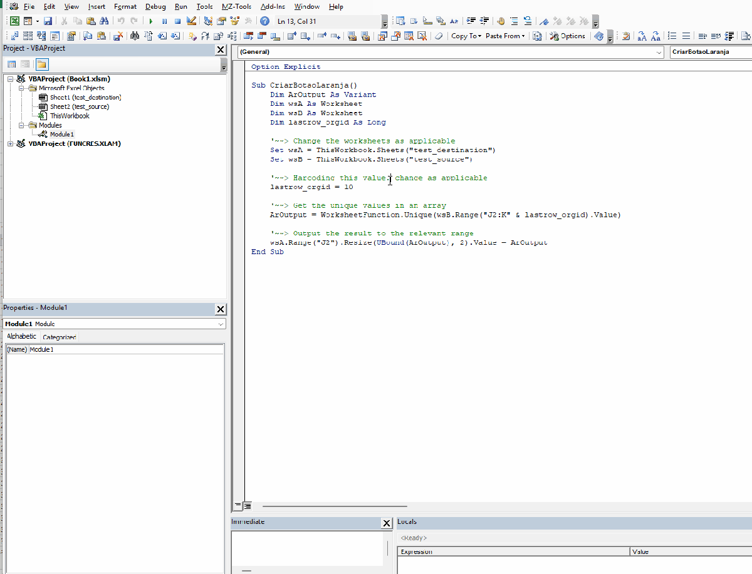Toggle Bookmark flag icon
752x574 pixels.
tap(545, 21)
